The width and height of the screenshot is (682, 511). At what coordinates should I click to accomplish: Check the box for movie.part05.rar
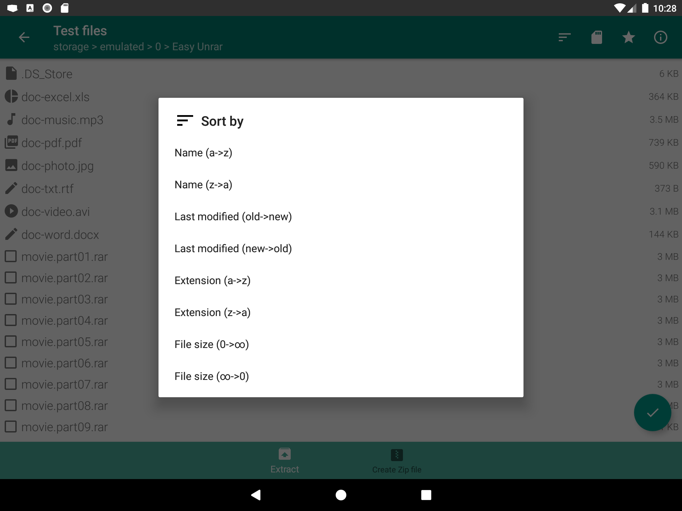click(x=11, y=342)
